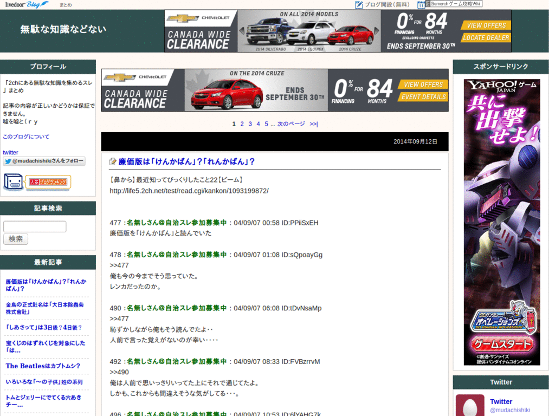Click 次のページ next page link

coord(291,124)
